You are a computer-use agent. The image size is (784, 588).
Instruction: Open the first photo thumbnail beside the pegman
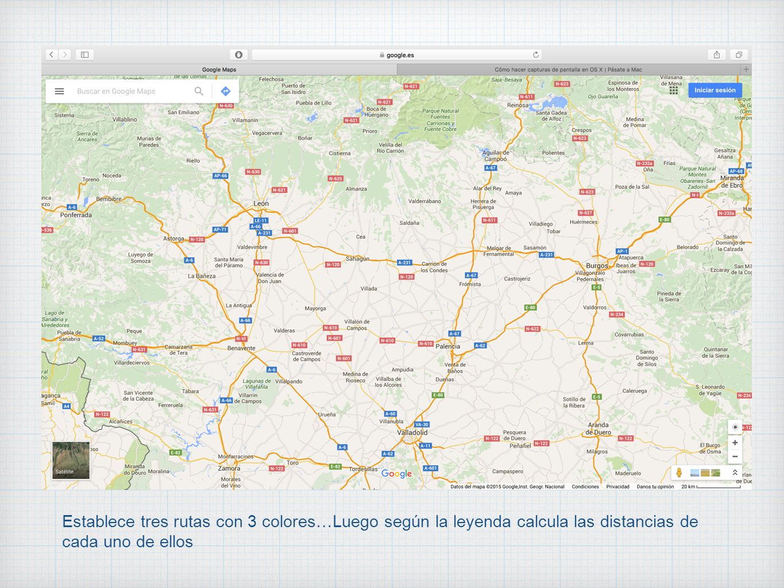[x=694, y=473]
